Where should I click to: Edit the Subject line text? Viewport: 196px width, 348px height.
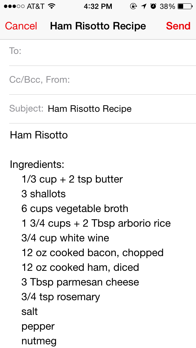tap(90, 109)
